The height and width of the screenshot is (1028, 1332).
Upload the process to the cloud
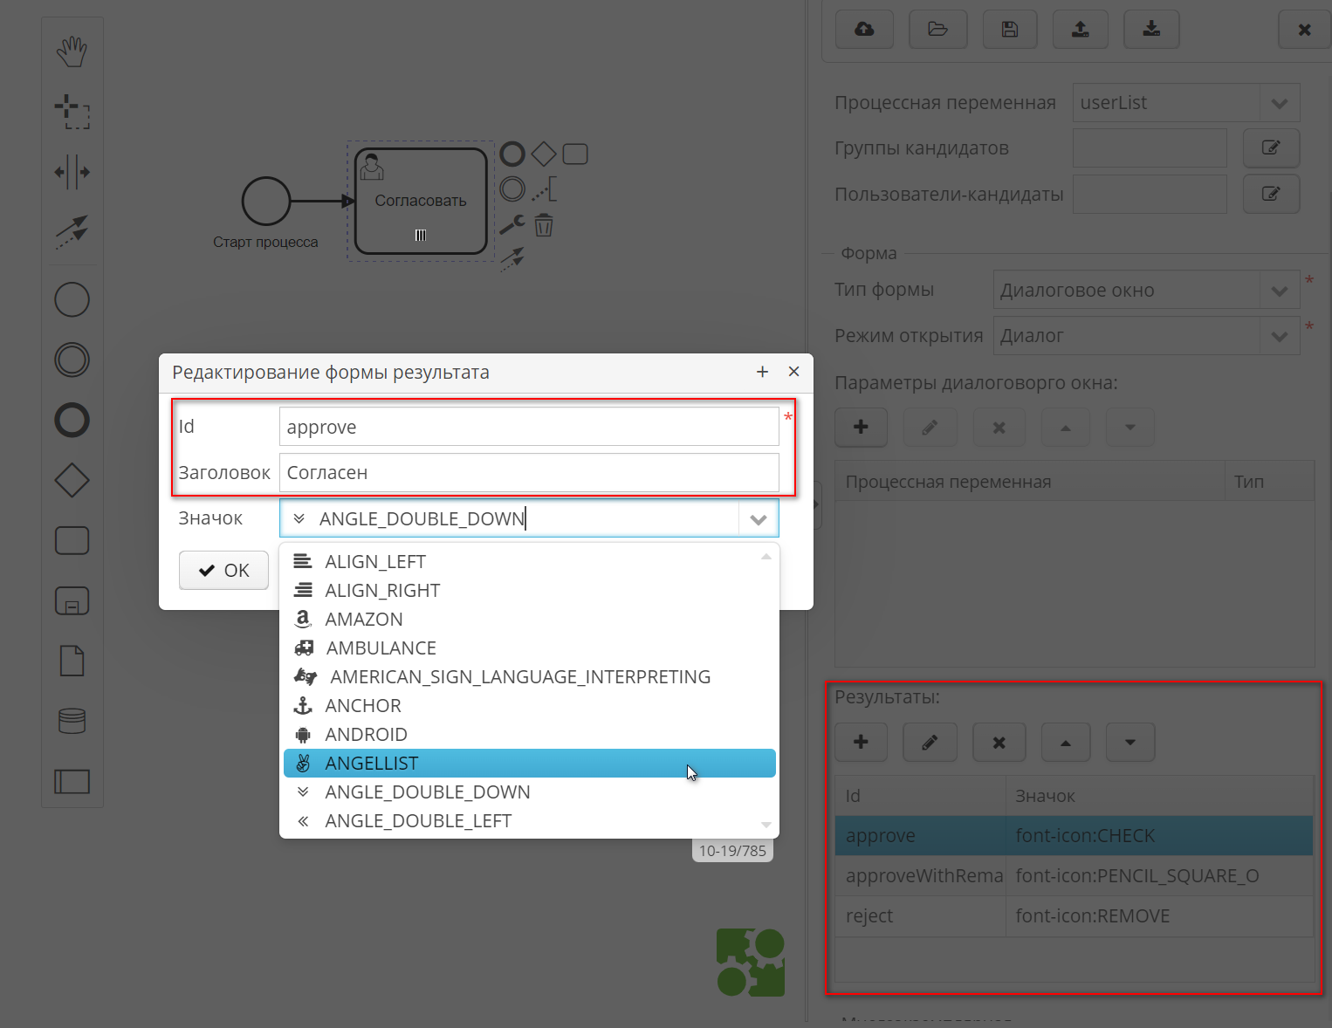pyautogui.click(x=863, y=29)
